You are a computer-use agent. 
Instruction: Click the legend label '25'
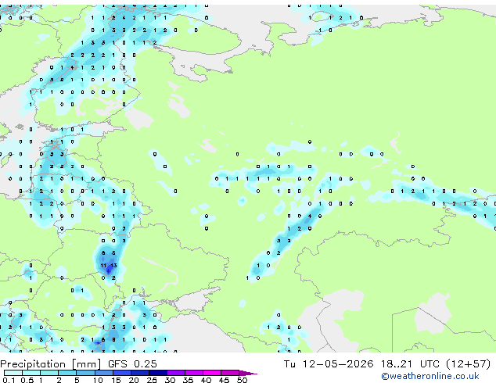click(152, 380)
